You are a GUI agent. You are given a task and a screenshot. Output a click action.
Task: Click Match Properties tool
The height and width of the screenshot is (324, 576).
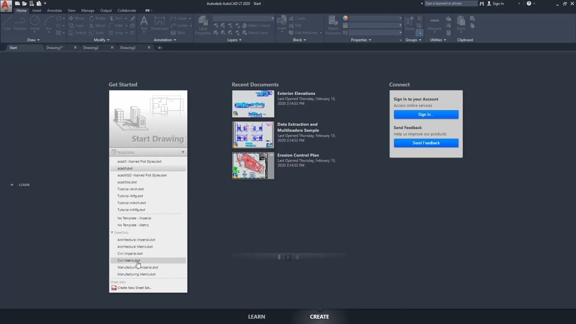pos(333,25)
